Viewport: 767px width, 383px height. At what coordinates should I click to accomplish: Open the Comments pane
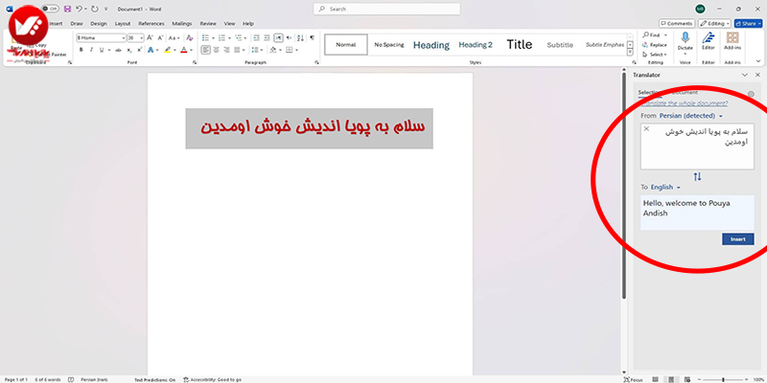677,23
